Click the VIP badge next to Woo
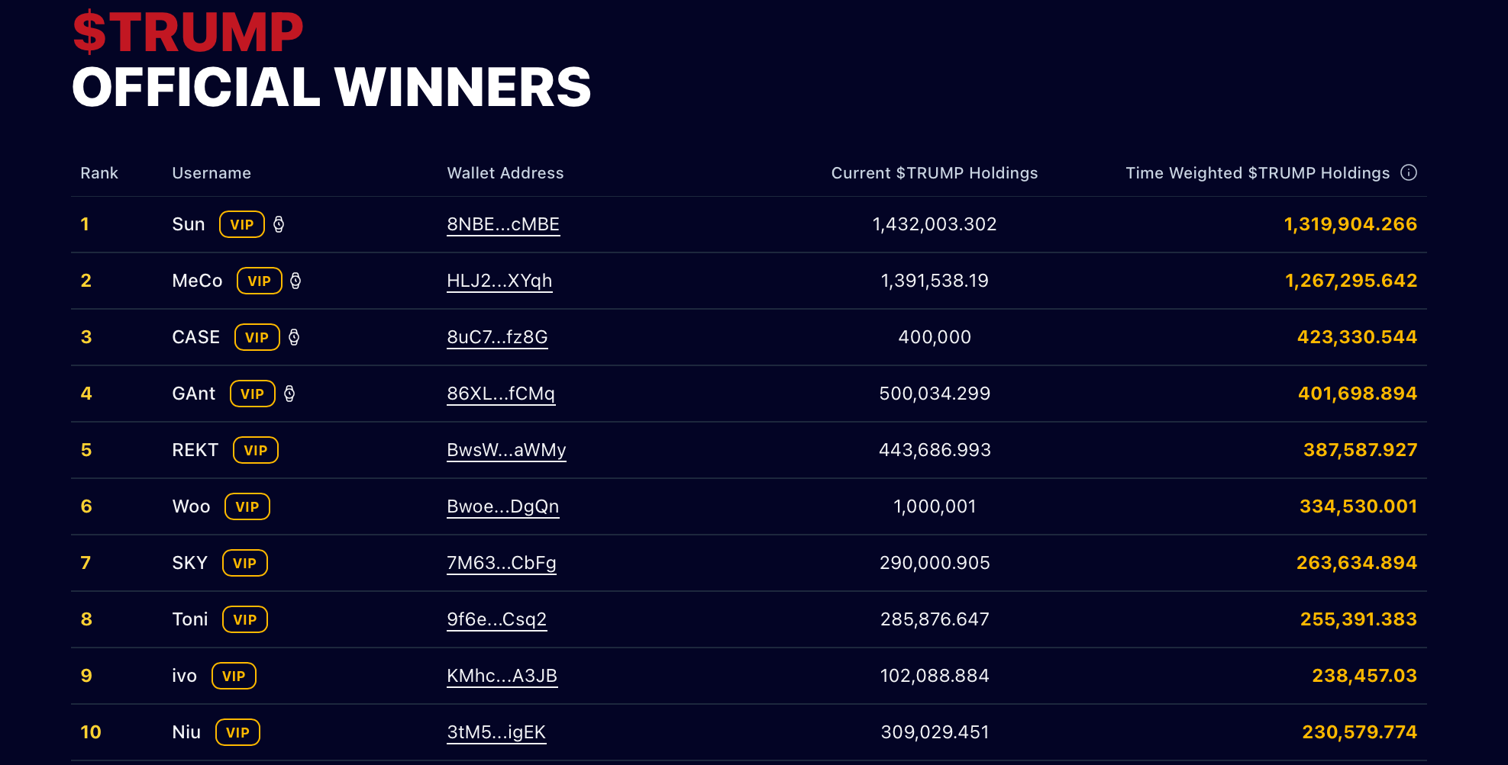 pyautogui.click(x=247, y=506)
